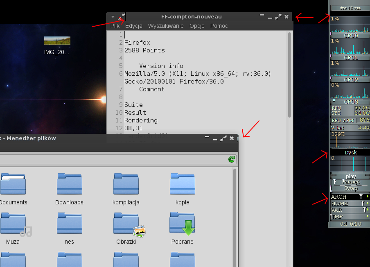Screen dimensions: 370x267
Task: Open the Muza music folder
Action: pos(13,224)
